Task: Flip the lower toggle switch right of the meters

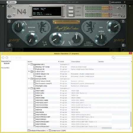Action: tap(119, 15)
